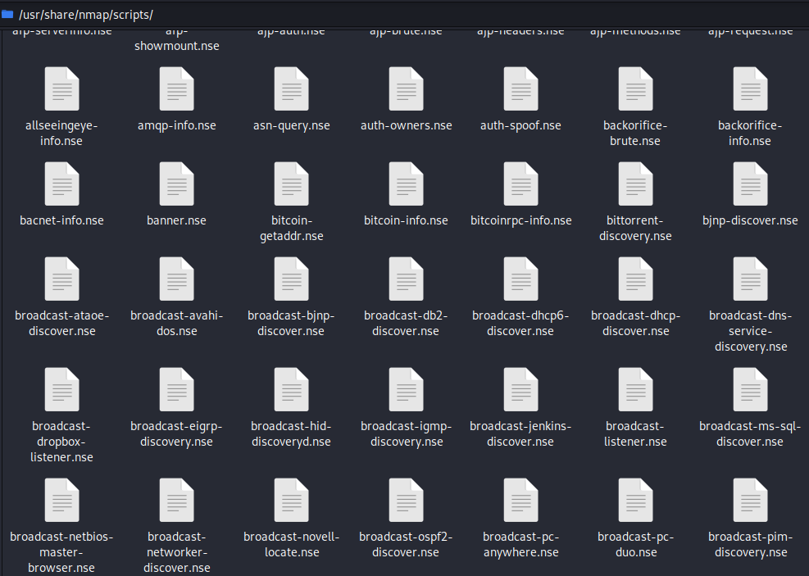Select the amqp-info.nse file icon
The image size is (809, 576).
pyautogui.click(x=176, y=88)
